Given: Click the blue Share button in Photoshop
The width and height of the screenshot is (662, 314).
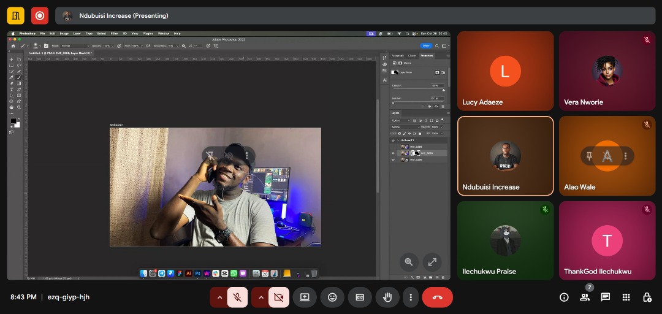Looking at the screenshot, I should pyautogui.click(x=426, y=45).
